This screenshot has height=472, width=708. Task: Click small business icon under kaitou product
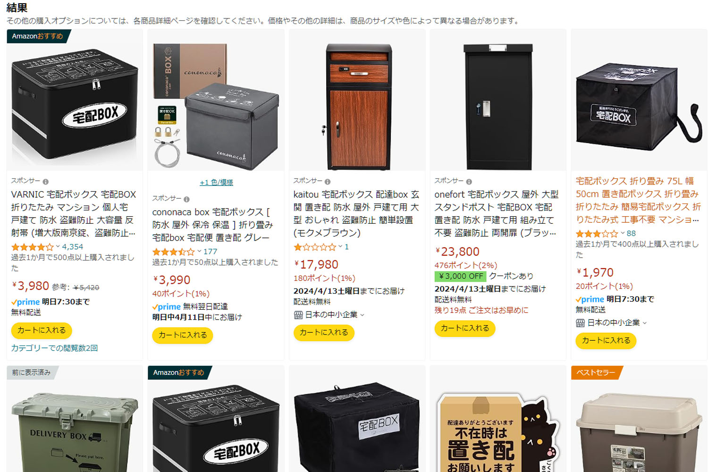pos(298,315)
